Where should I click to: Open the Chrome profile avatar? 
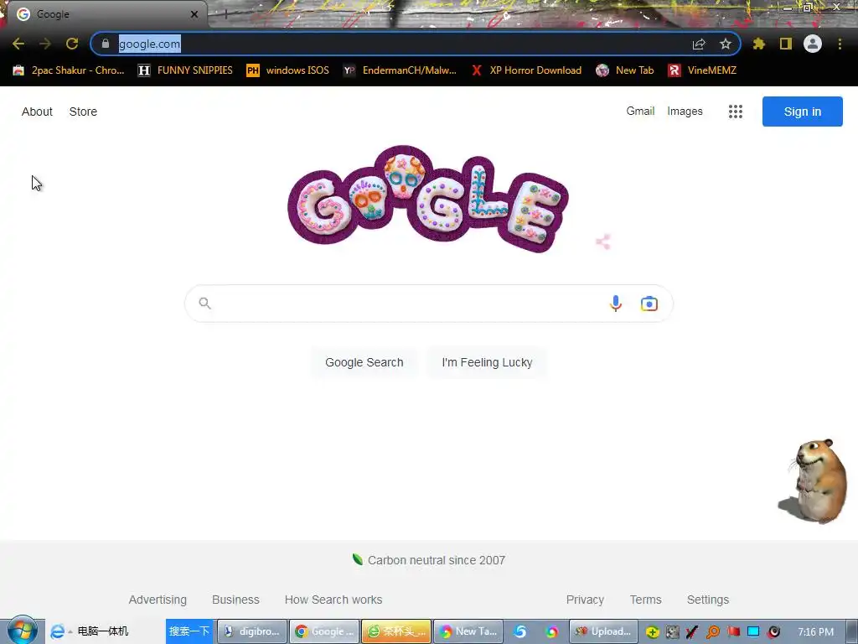tap(813, 44)
